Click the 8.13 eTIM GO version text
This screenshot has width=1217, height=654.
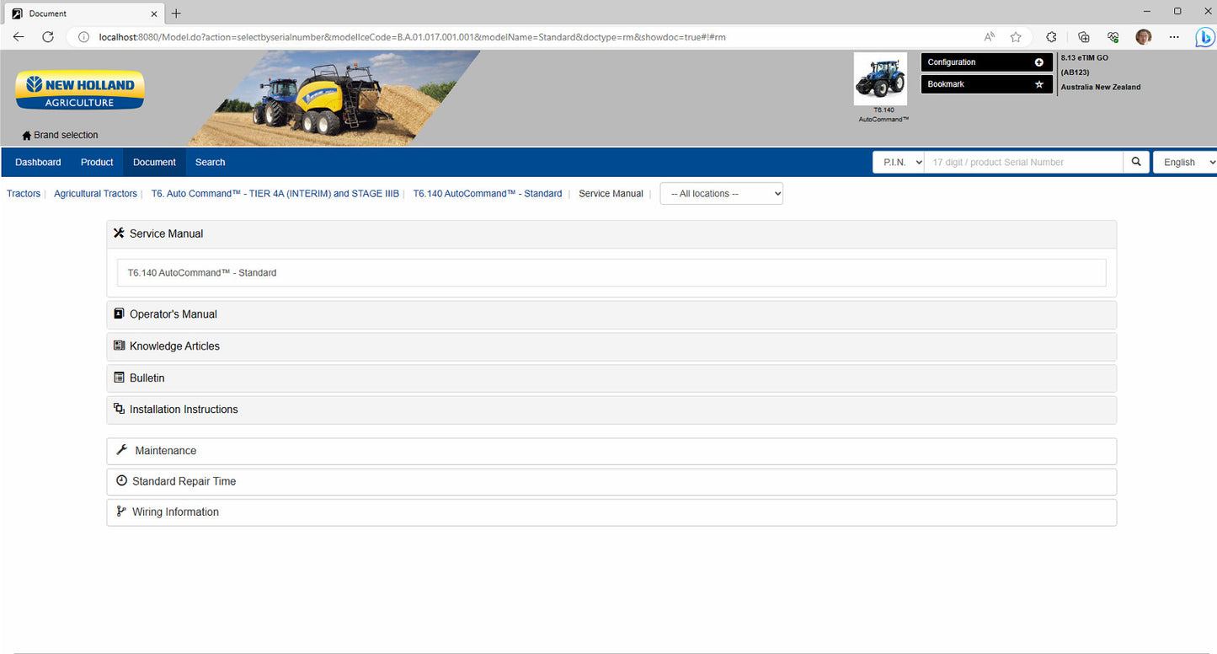pyautogui.click(x=1085, y=58)
